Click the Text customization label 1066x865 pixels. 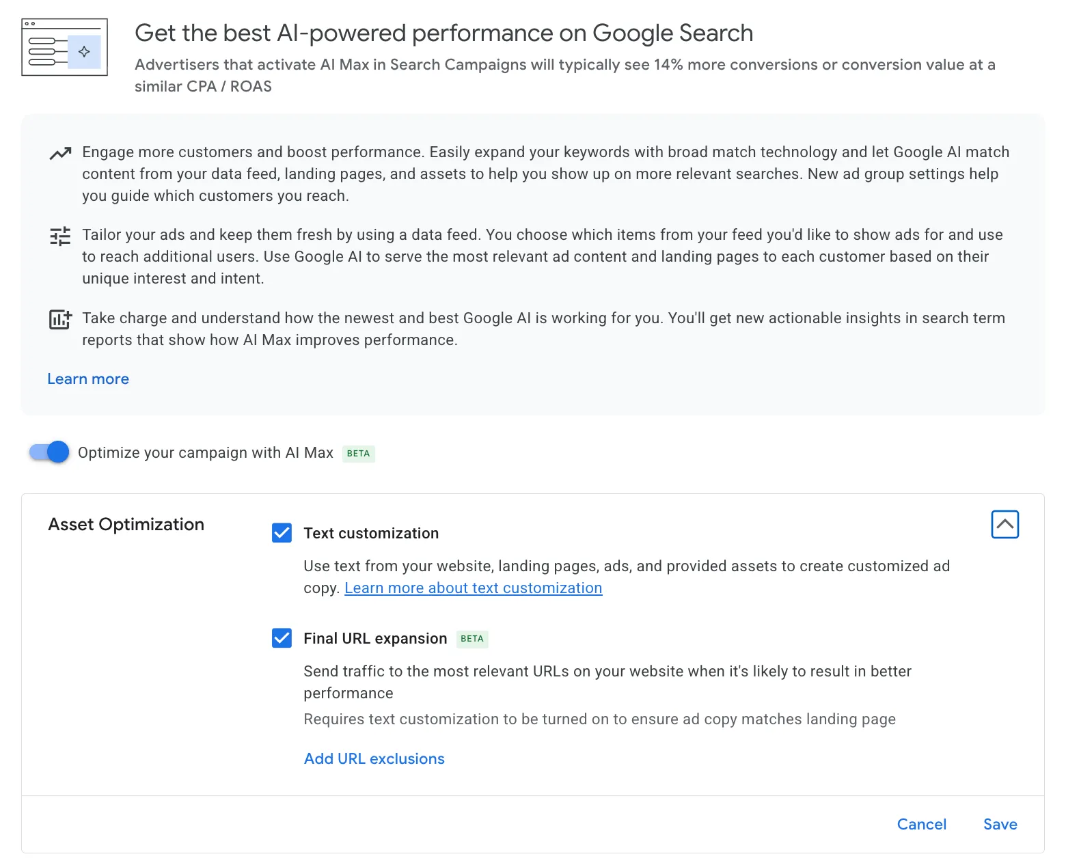[371, 534]
